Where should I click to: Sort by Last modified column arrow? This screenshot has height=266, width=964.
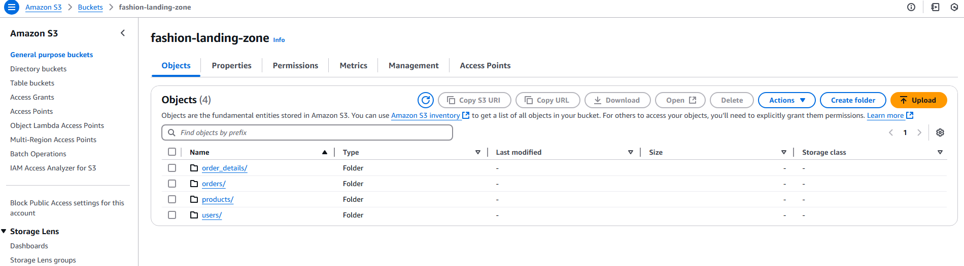click(x=631, y=152)
